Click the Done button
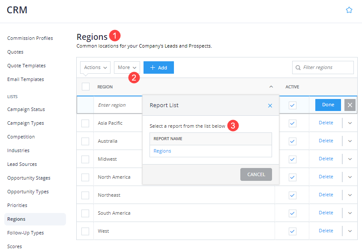Viewport: 362px width, 252px height. (328, 105)
